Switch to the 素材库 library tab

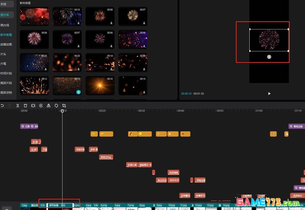pyautogui.click(x=5, y=15)
